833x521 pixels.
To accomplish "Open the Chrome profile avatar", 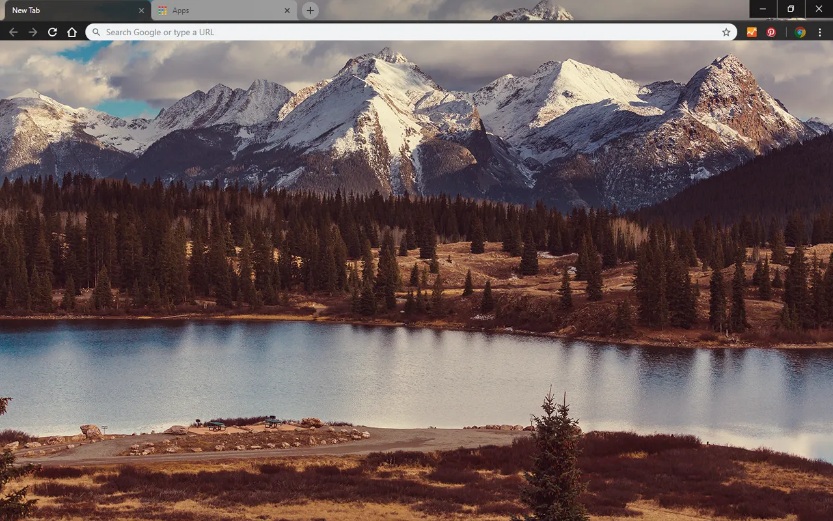I will [800, 32].
